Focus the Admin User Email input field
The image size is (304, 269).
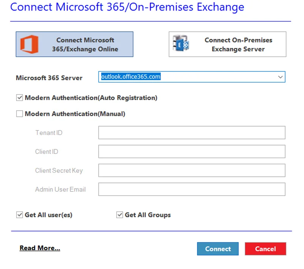coord(192,189)
